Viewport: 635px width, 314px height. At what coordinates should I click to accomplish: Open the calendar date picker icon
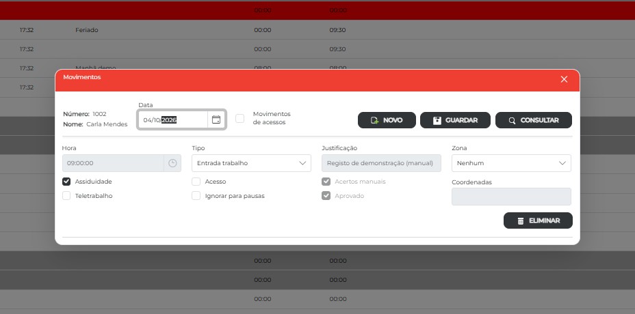pos(216,119)
